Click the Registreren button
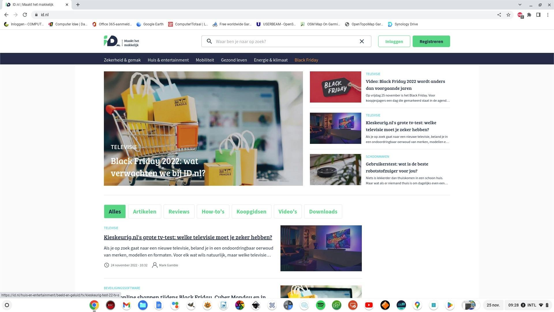Image resolution: width=554 pixels, height=312 pixels. click(x=431, y=41)
